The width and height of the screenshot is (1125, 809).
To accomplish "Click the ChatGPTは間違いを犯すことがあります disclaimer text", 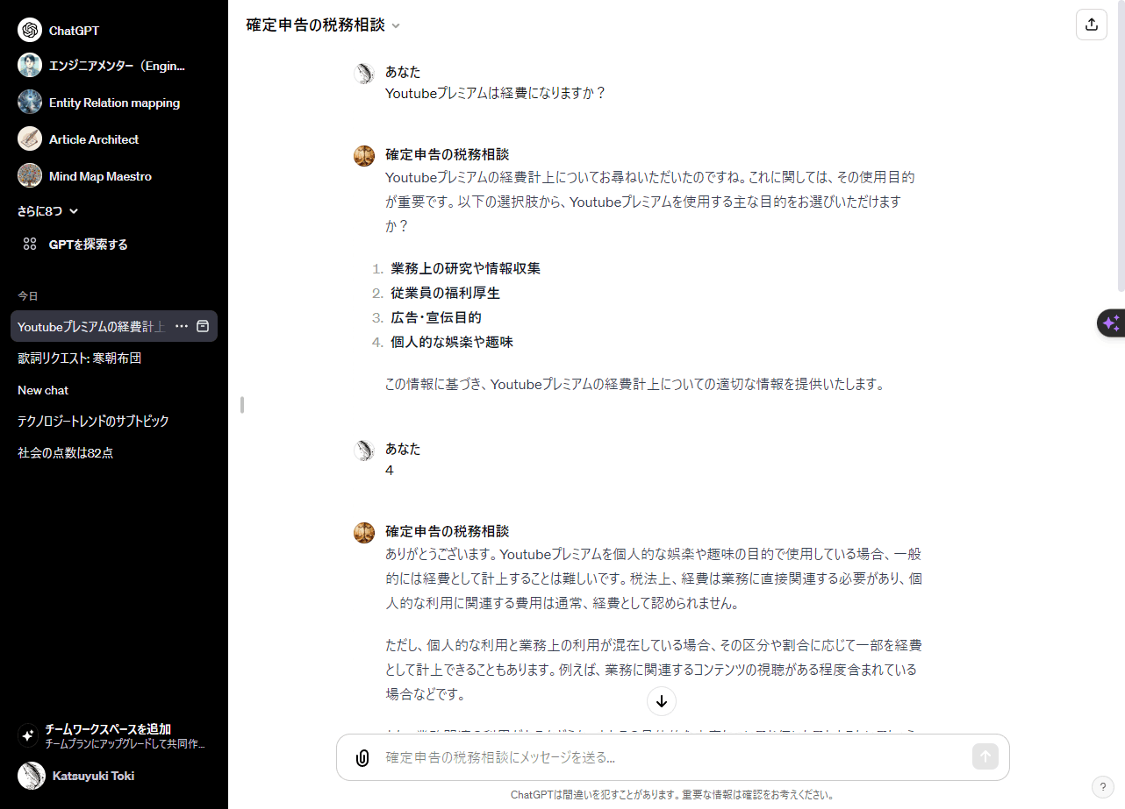I will pos(672,795).
